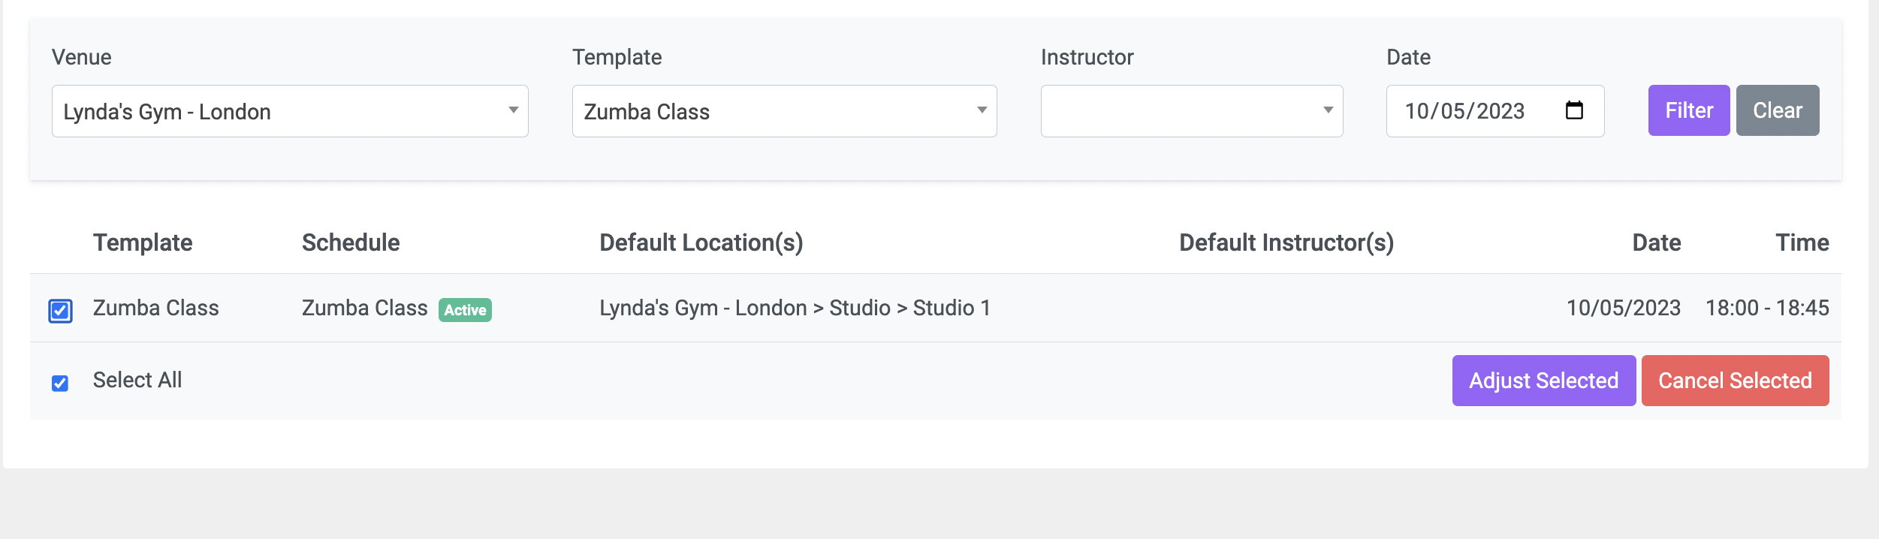
Task: Click the Template column header
Action: [143, 242]
